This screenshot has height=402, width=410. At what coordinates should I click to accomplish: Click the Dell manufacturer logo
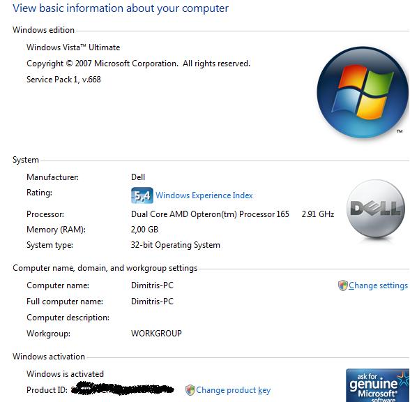click(x=376, y=209)
